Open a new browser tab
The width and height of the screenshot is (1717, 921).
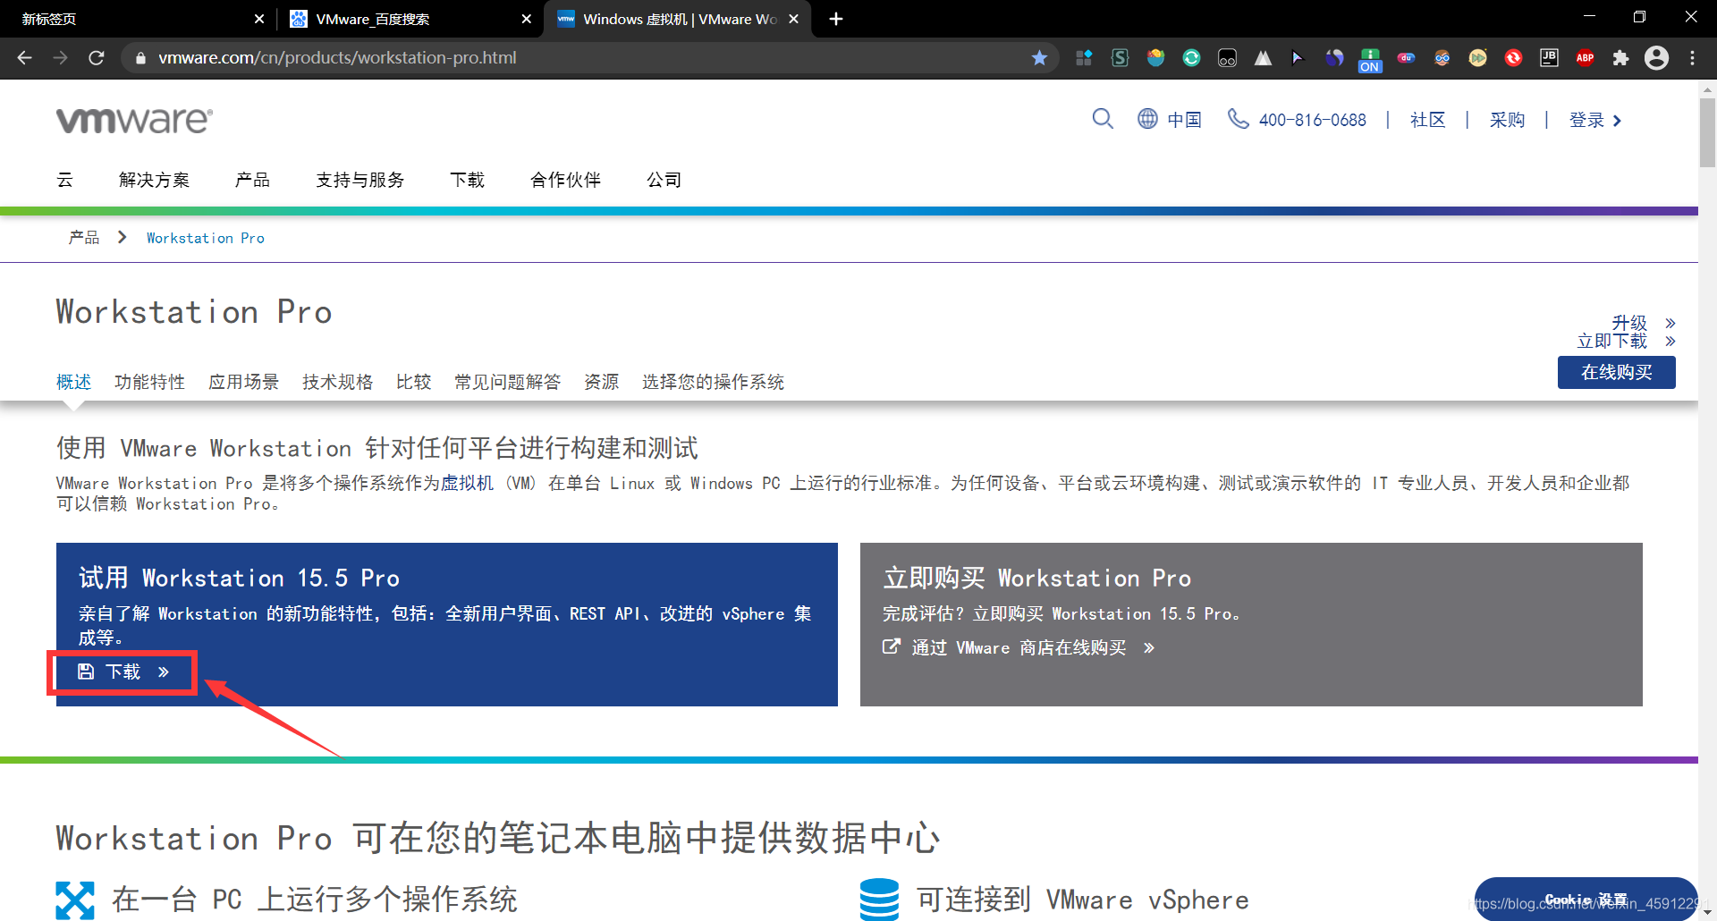click(x=836, y=19)
